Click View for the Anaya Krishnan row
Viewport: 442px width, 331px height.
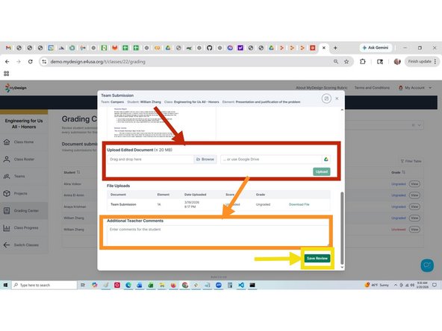(414, 207)
